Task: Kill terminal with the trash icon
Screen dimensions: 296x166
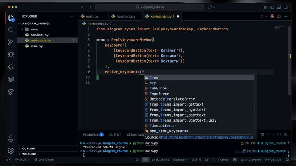Action: pos(262,135)
